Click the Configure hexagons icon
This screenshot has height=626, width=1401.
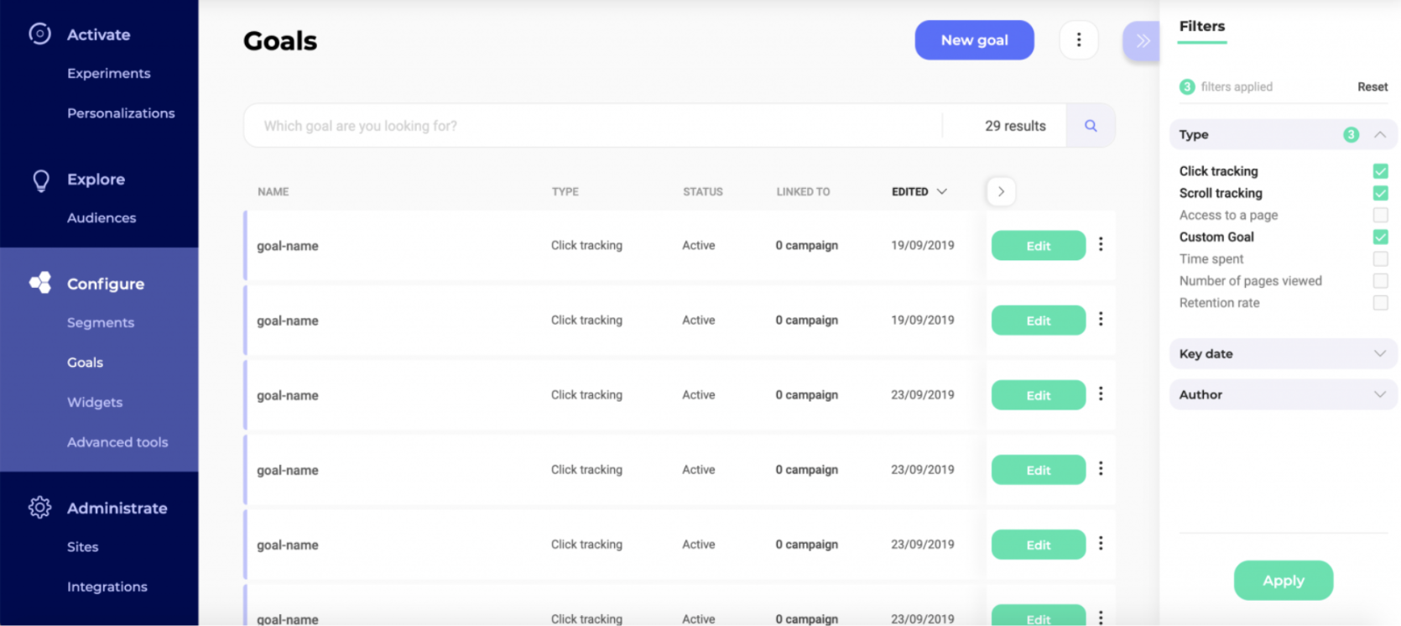40,283
